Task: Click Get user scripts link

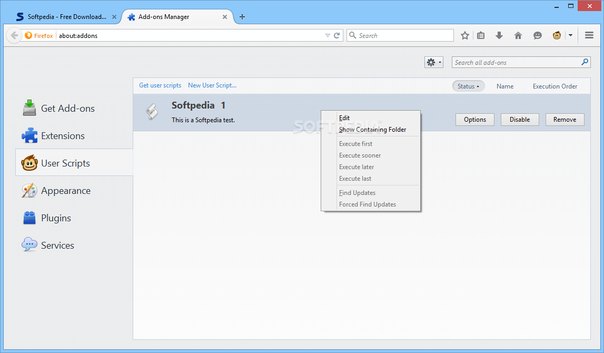Action: click(160, 85)
